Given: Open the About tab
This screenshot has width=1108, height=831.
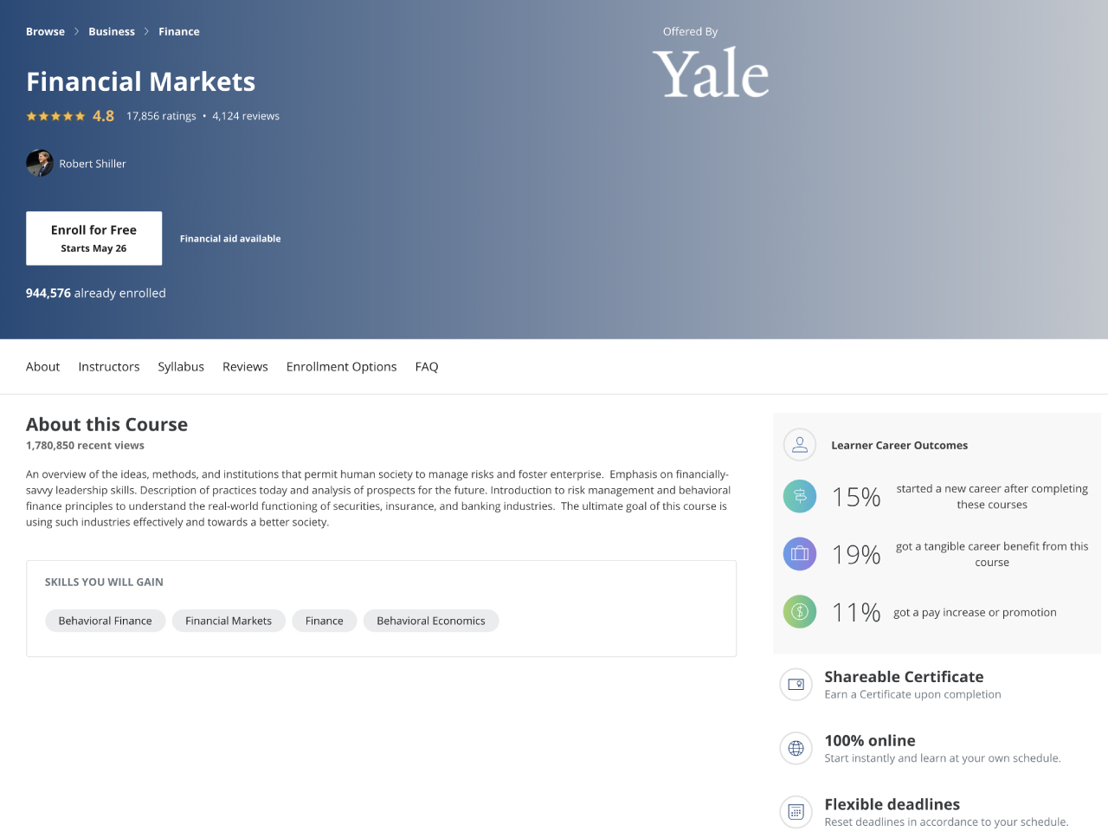Looking at the screenshot, I should (x=42, y=367).
